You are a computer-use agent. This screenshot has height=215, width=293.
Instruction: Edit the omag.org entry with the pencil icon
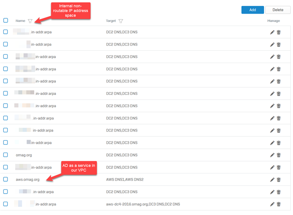pos(272,155)
